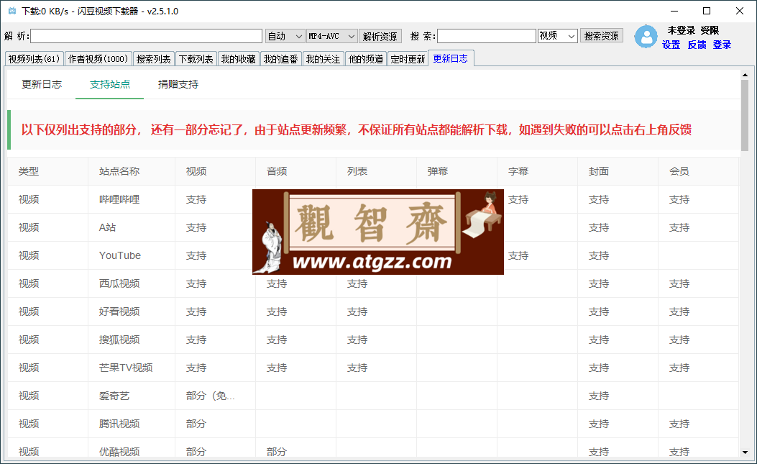Click the 搜索资源 button
Screen dimensions: 757x464
[x=601, y=36]
